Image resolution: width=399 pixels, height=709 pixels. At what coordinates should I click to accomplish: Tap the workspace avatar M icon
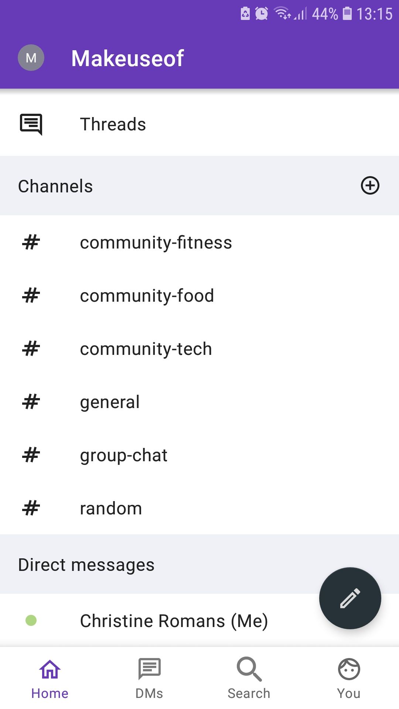pos(31,58)
